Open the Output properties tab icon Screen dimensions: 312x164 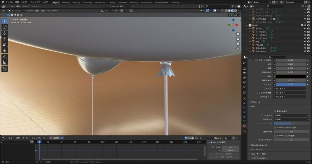244,73
